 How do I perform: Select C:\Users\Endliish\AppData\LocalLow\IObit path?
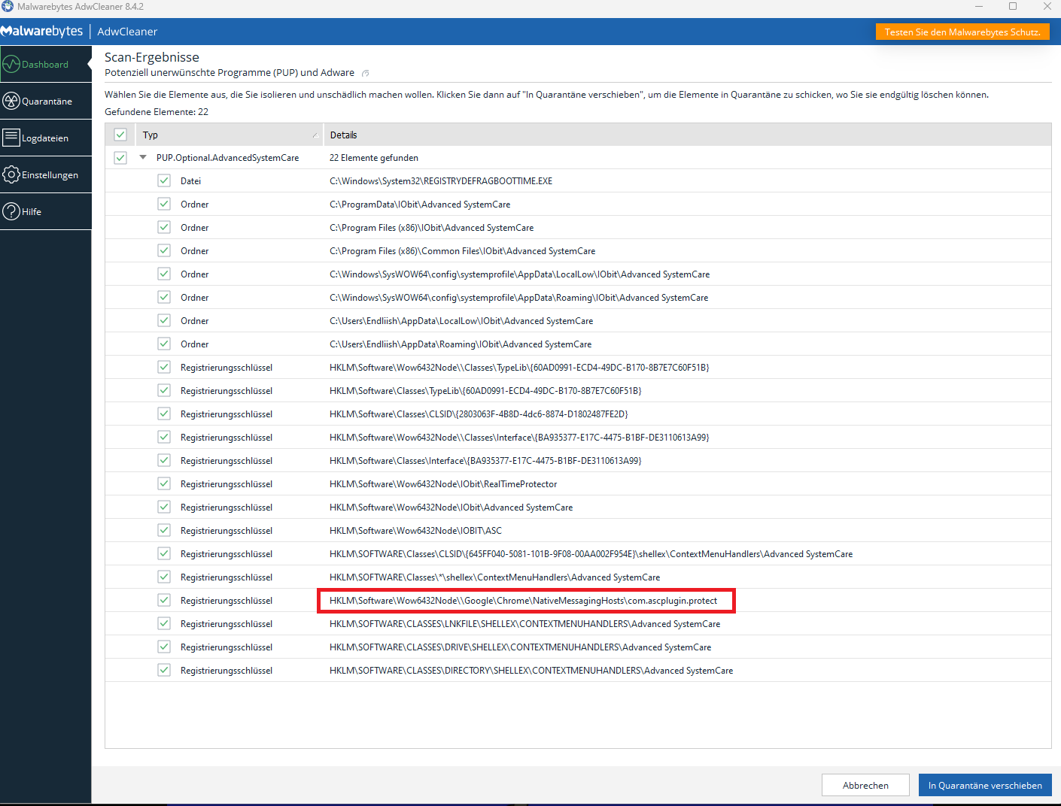pos(461,321)
